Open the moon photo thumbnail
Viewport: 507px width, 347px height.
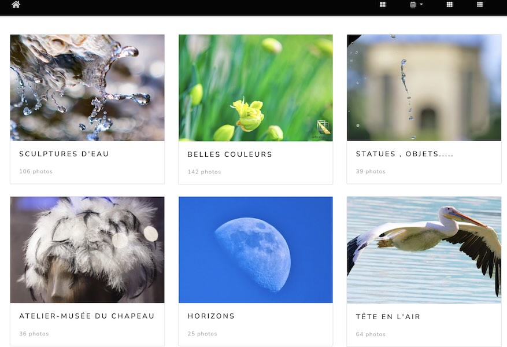pyautogui.click(x=256, y=250)
